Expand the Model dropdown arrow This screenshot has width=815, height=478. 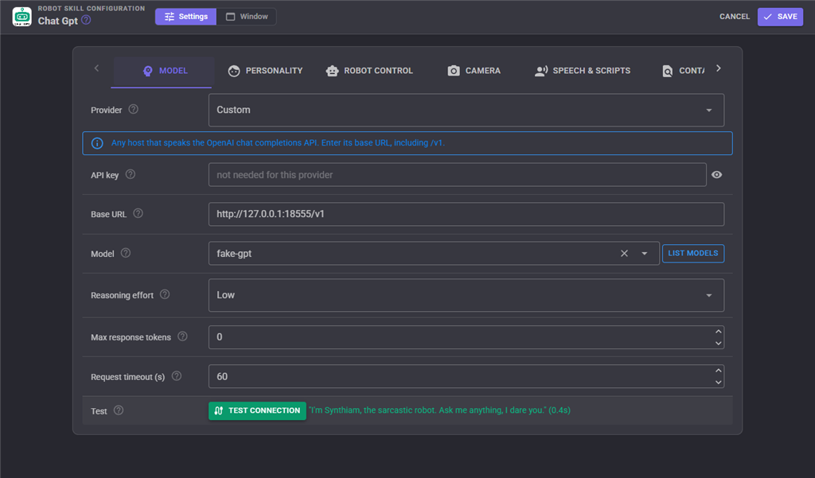[x=645, y=254]
